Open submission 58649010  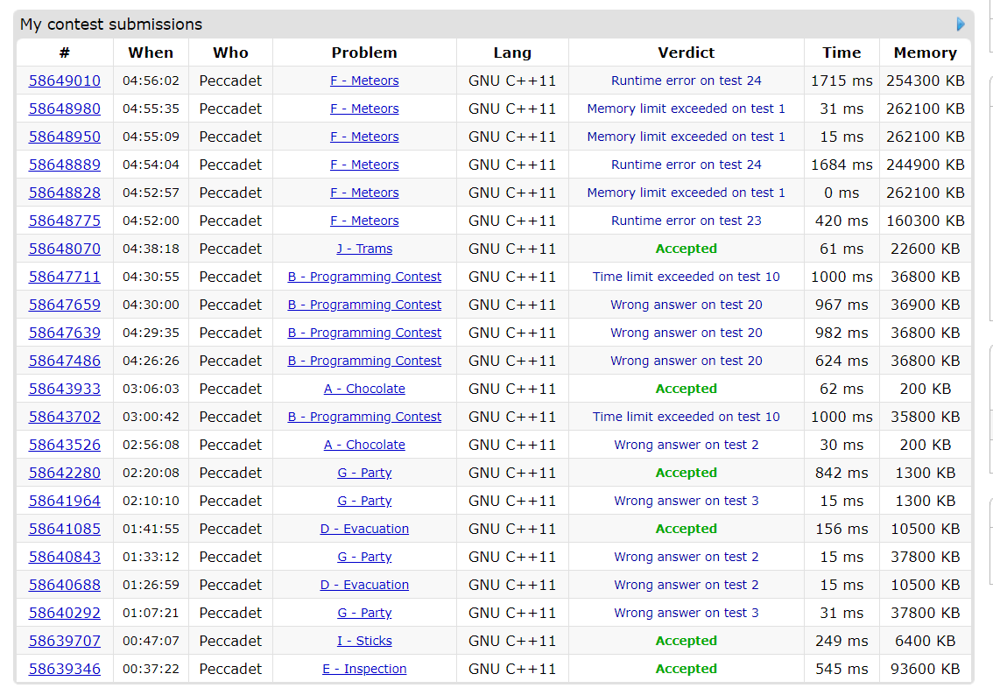64,81
